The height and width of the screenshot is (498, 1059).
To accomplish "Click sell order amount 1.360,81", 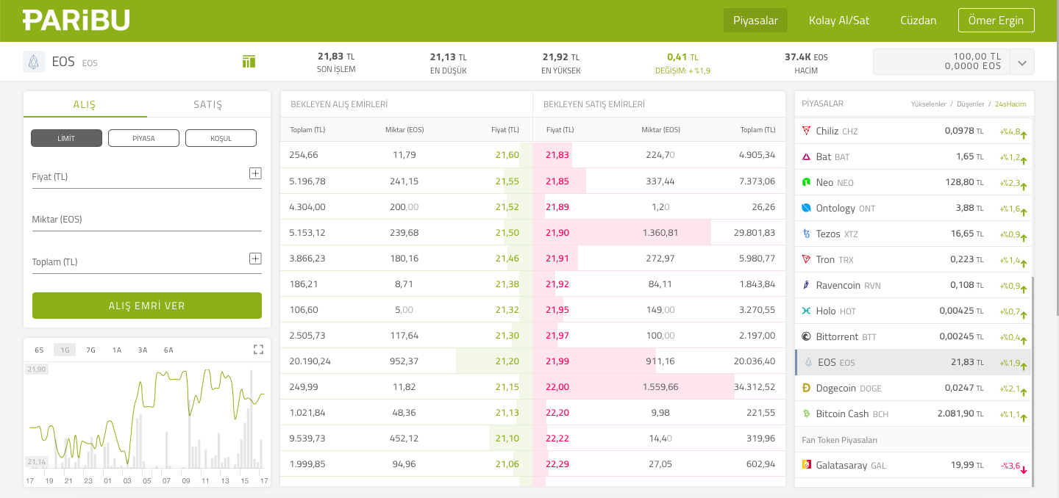I will 660,232.
